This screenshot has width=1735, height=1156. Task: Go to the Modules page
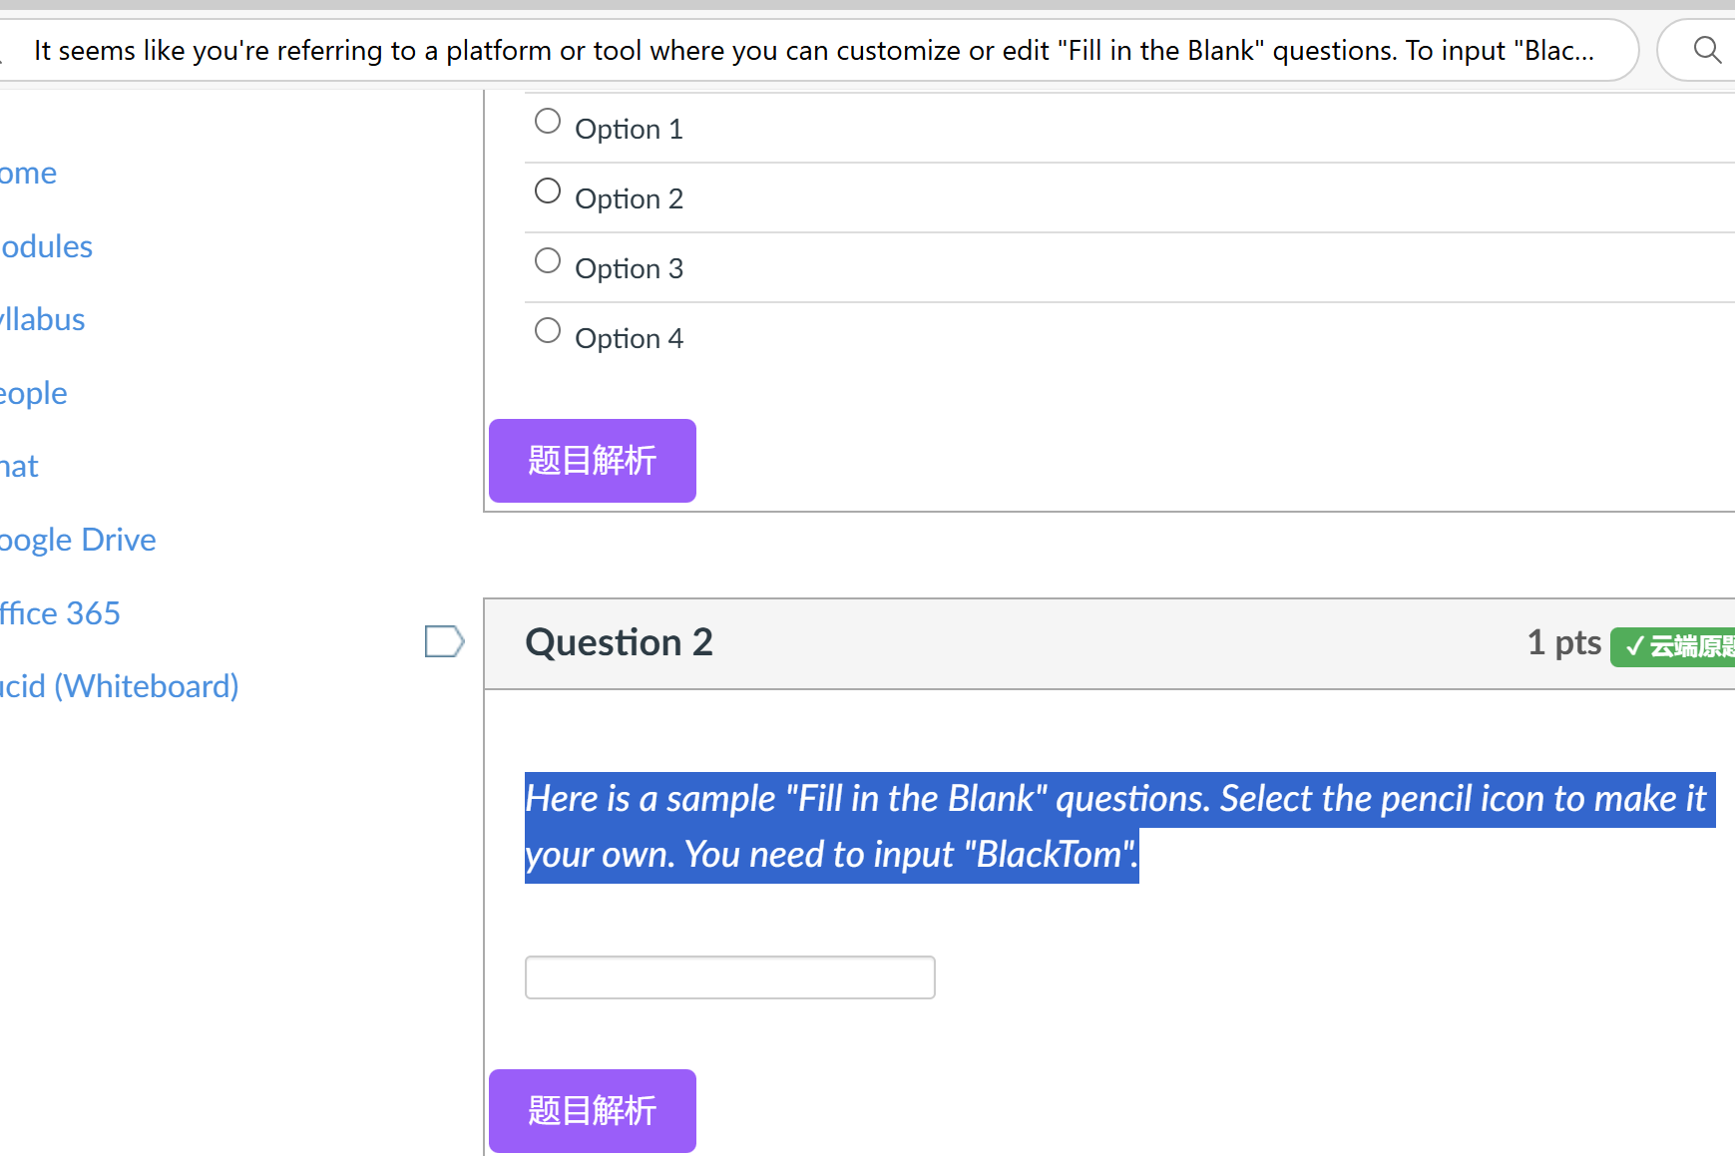point(46,246)
